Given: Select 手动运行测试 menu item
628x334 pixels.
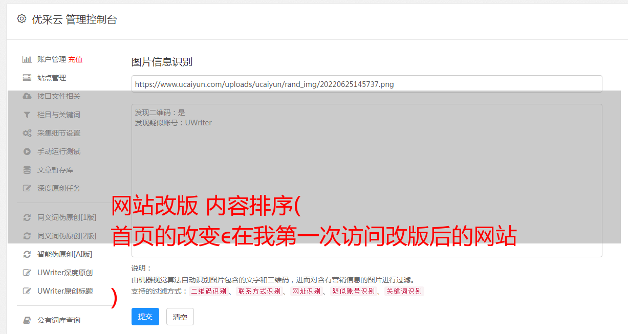Looking at the screenshot, I should pos(59,151).
